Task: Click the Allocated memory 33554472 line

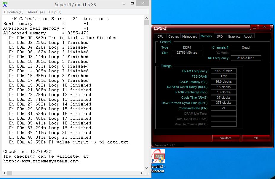Action: coord(46,33)
